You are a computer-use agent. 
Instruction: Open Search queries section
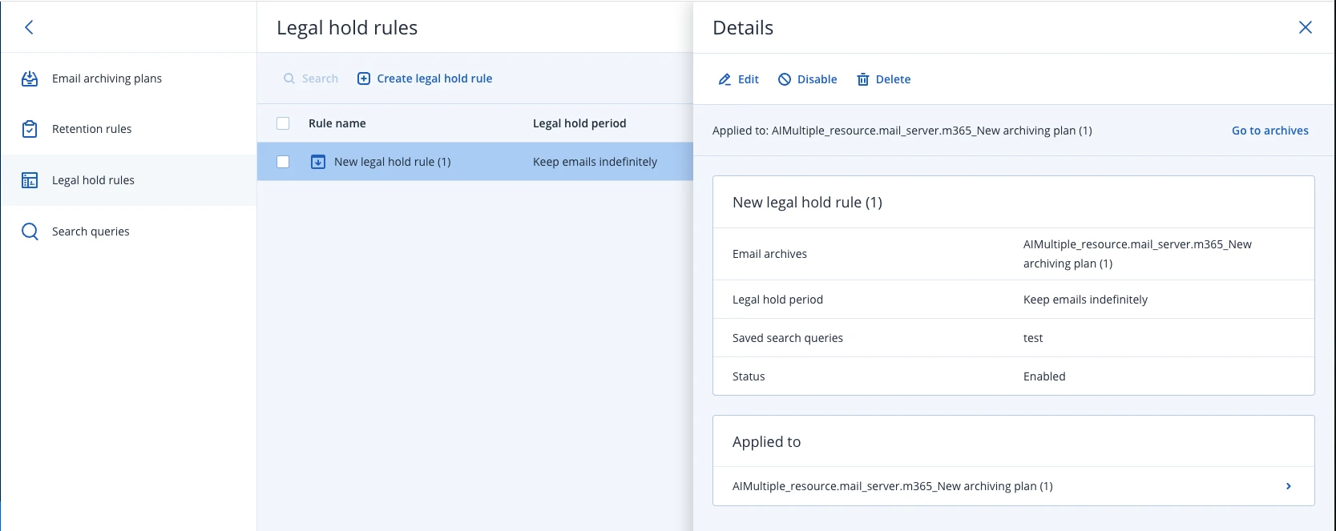click(x=91, y=231)
